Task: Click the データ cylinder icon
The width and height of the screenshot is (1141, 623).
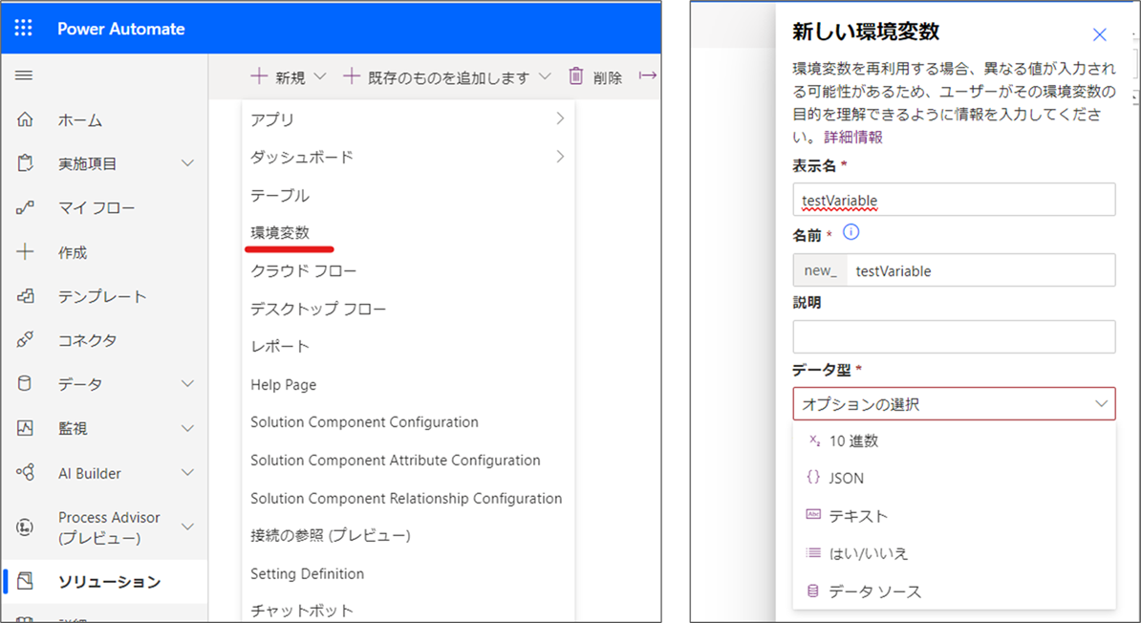Action: point(25,383)
